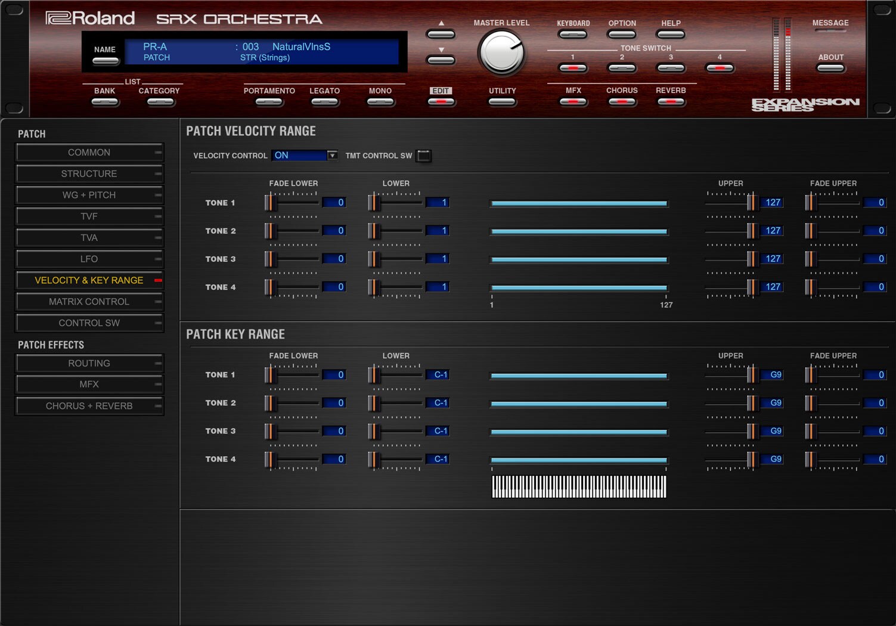Select VELOCITY & KEY RANGE tab
Viewport: 896px width, 626px height.
click(89, 280)
